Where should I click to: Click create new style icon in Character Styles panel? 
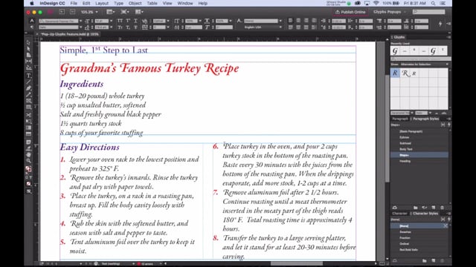[x=434, y=260]
